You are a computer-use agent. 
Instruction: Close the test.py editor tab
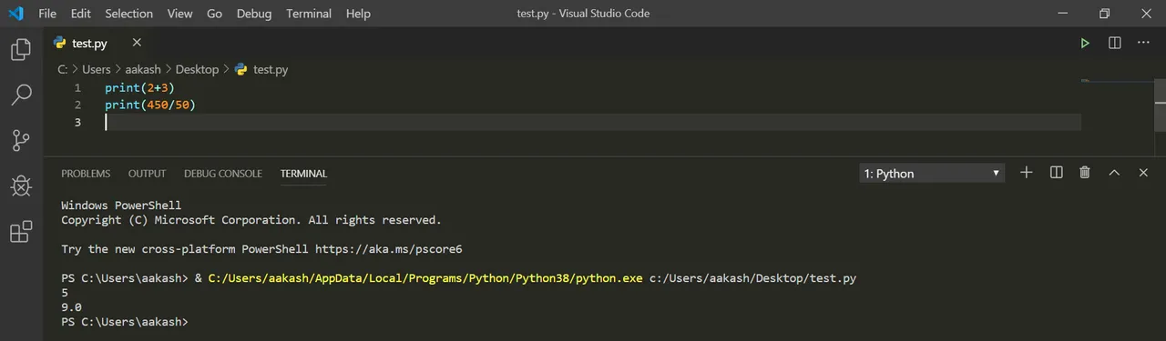click(x=137, y=43)
